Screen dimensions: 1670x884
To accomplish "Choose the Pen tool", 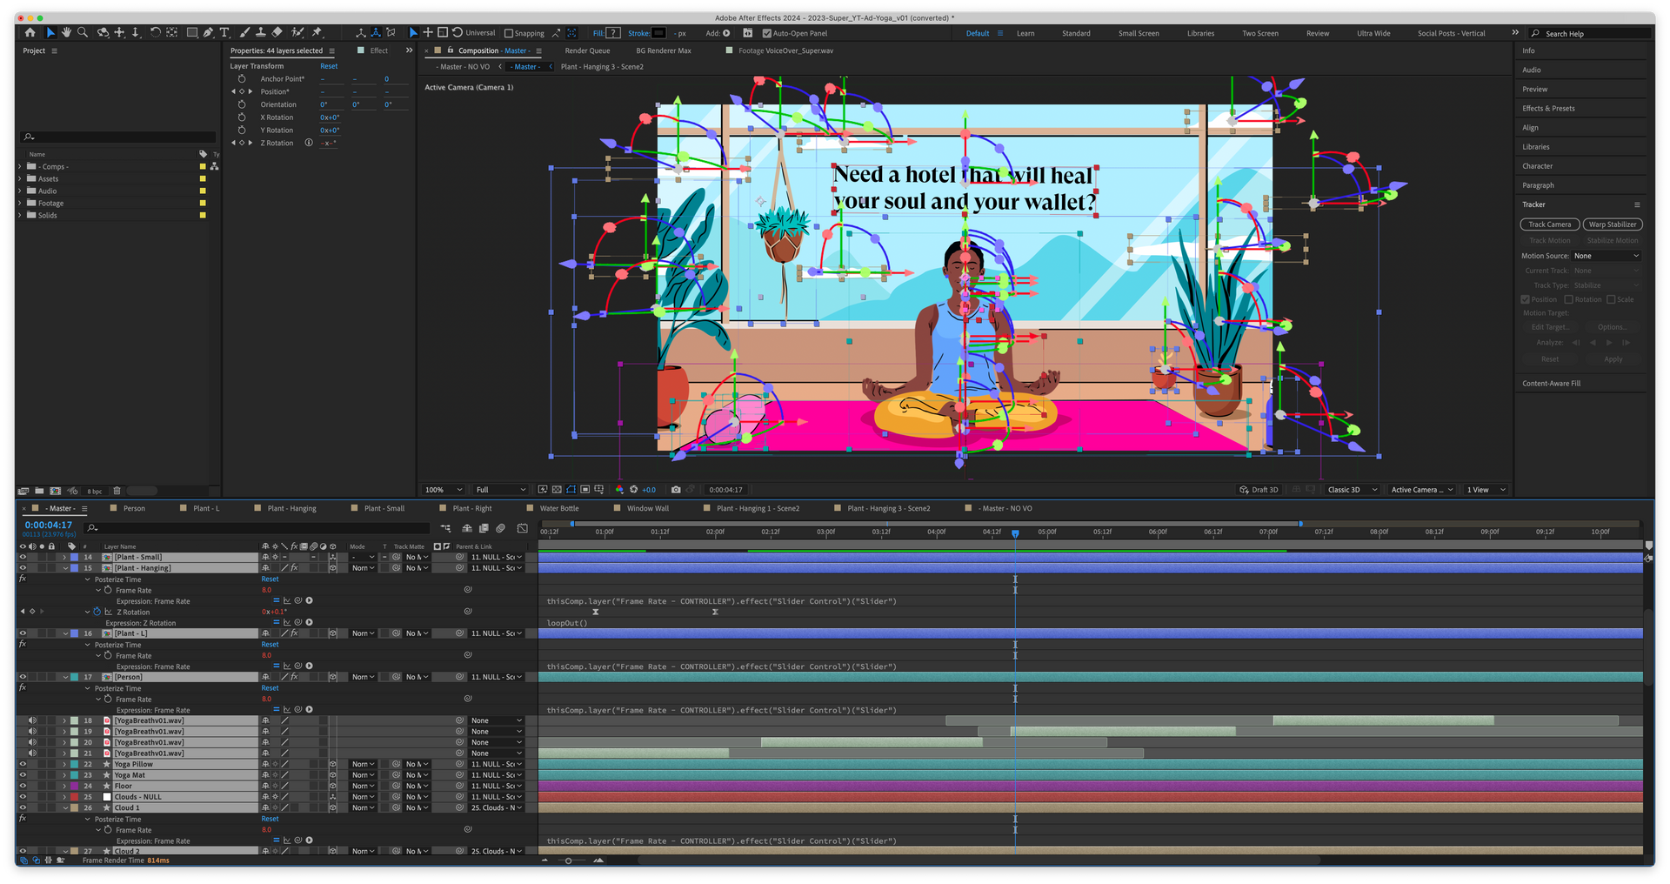I will (x=208, y=33).
